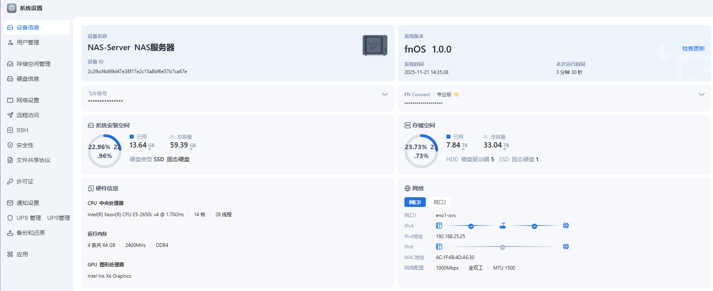Click the 远程访问 paper-plane icon
This screenshot has width=713, height=291.
pyautogui.click(x=10, y=115)
